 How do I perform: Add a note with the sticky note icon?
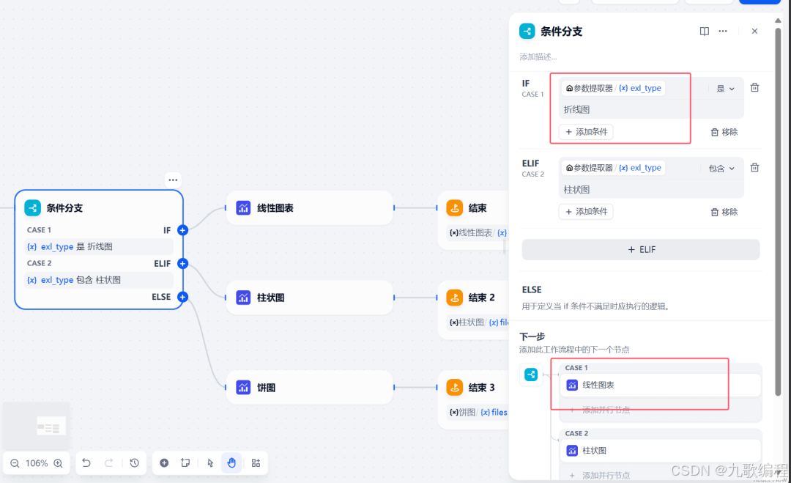[185, 462]
